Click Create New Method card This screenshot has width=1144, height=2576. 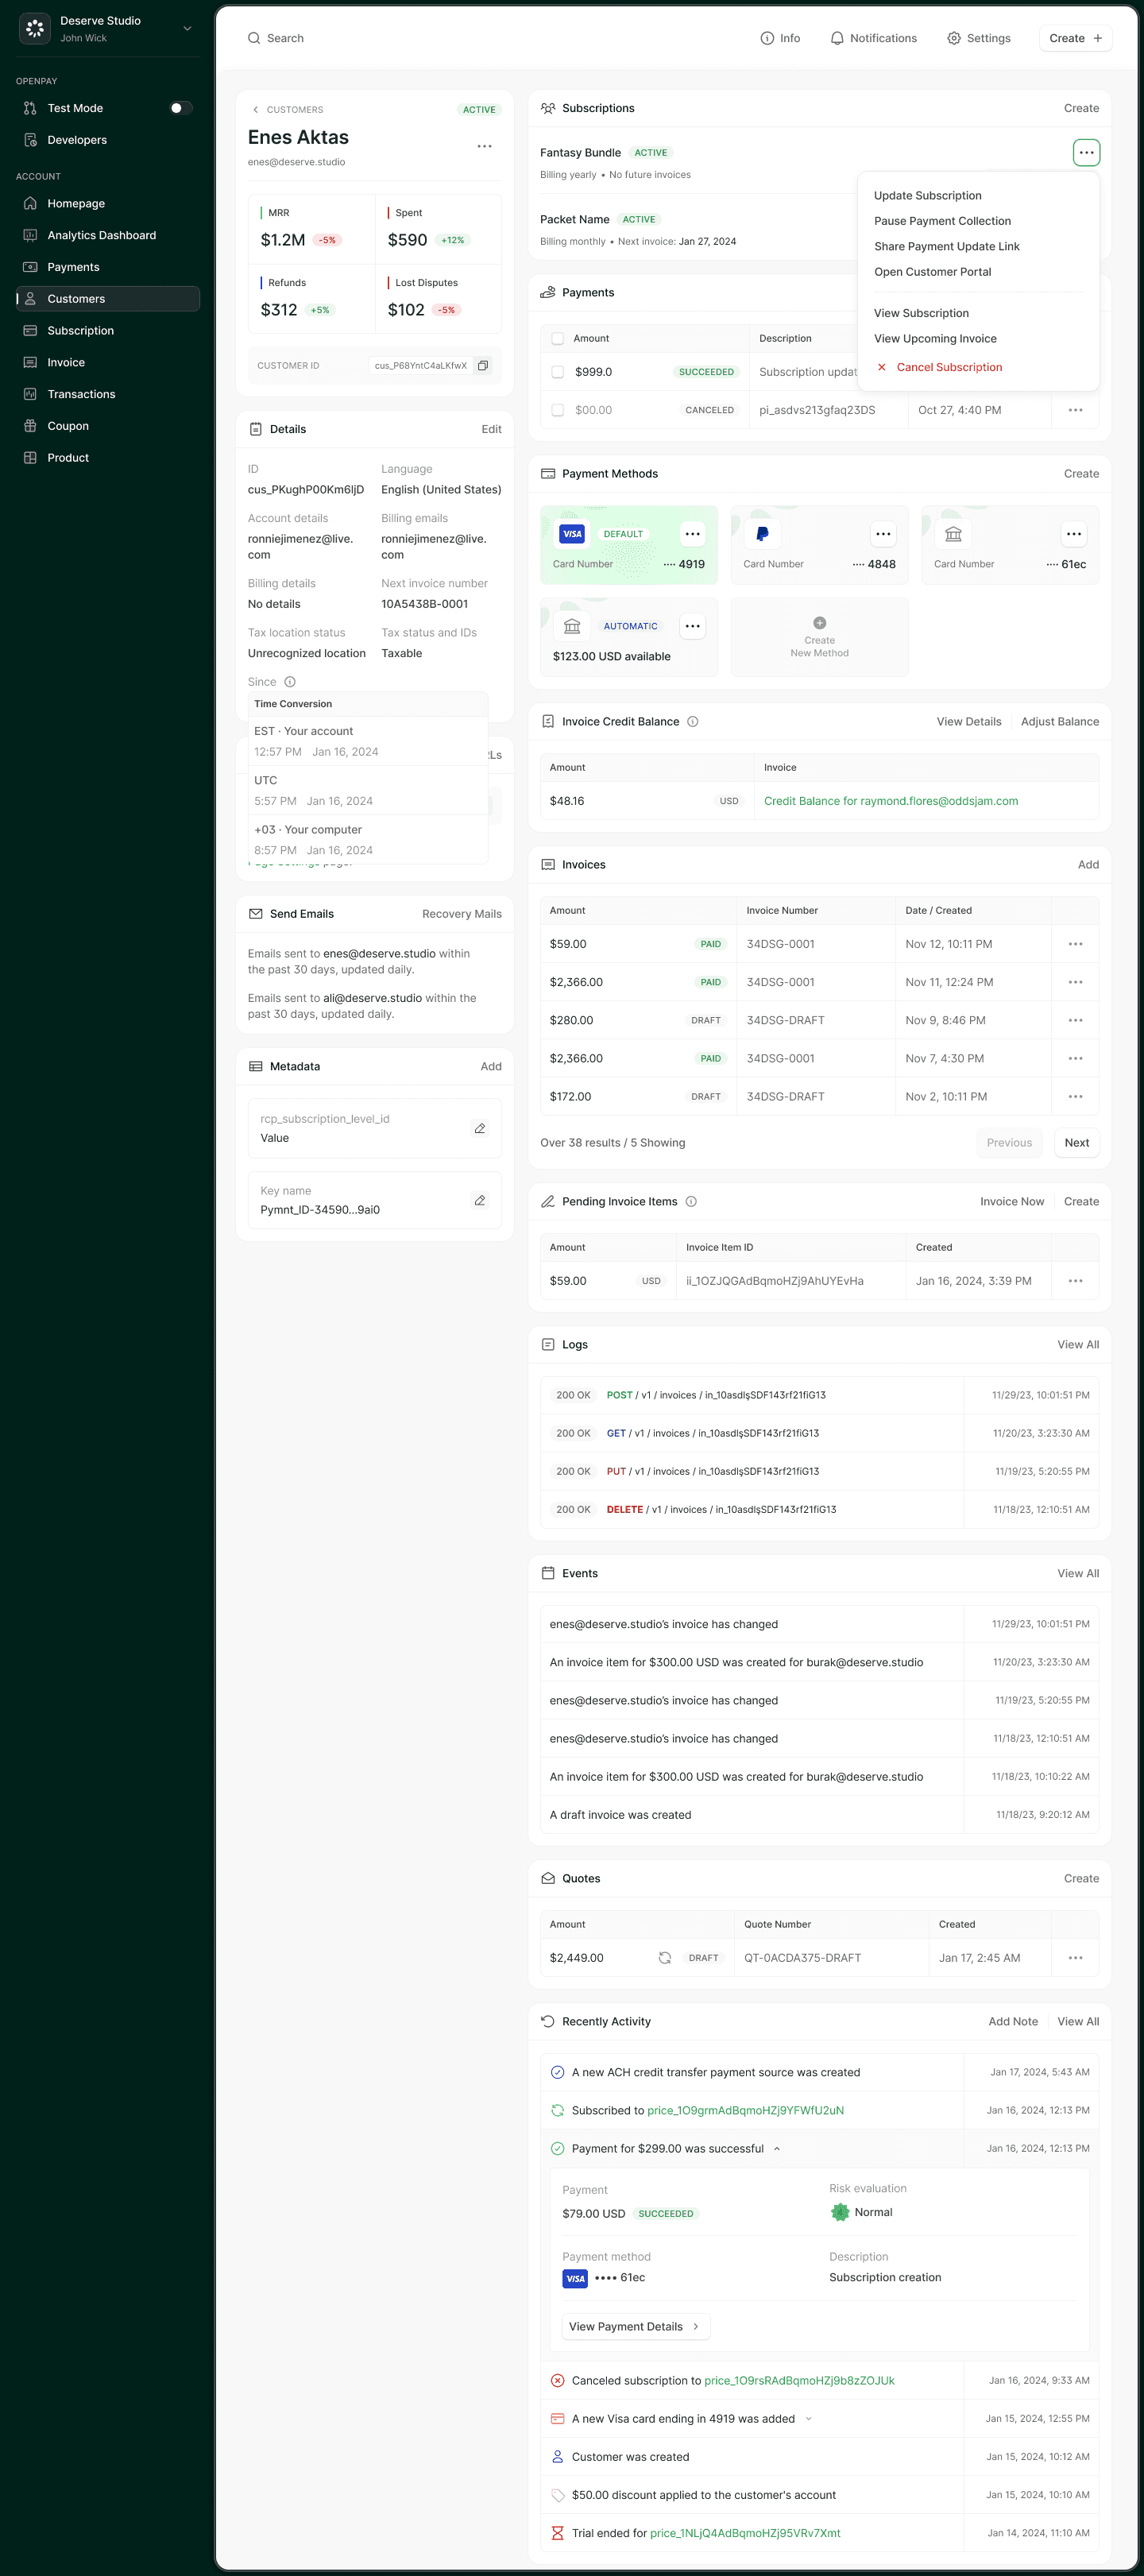(x=819, y=637)
